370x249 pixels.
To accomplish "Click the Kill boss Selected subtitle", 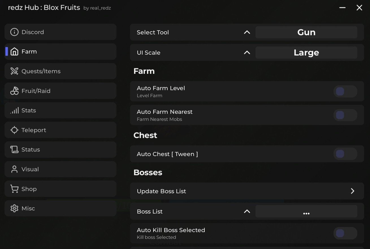I will coord(156,237).
